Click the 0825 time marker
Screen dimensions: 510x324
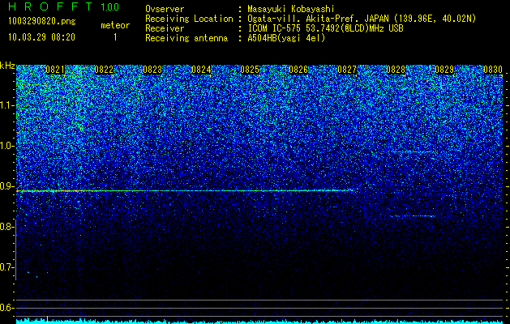point(250,70)
